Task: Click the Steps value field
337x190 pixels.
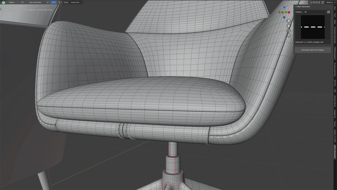Action: 16,2
